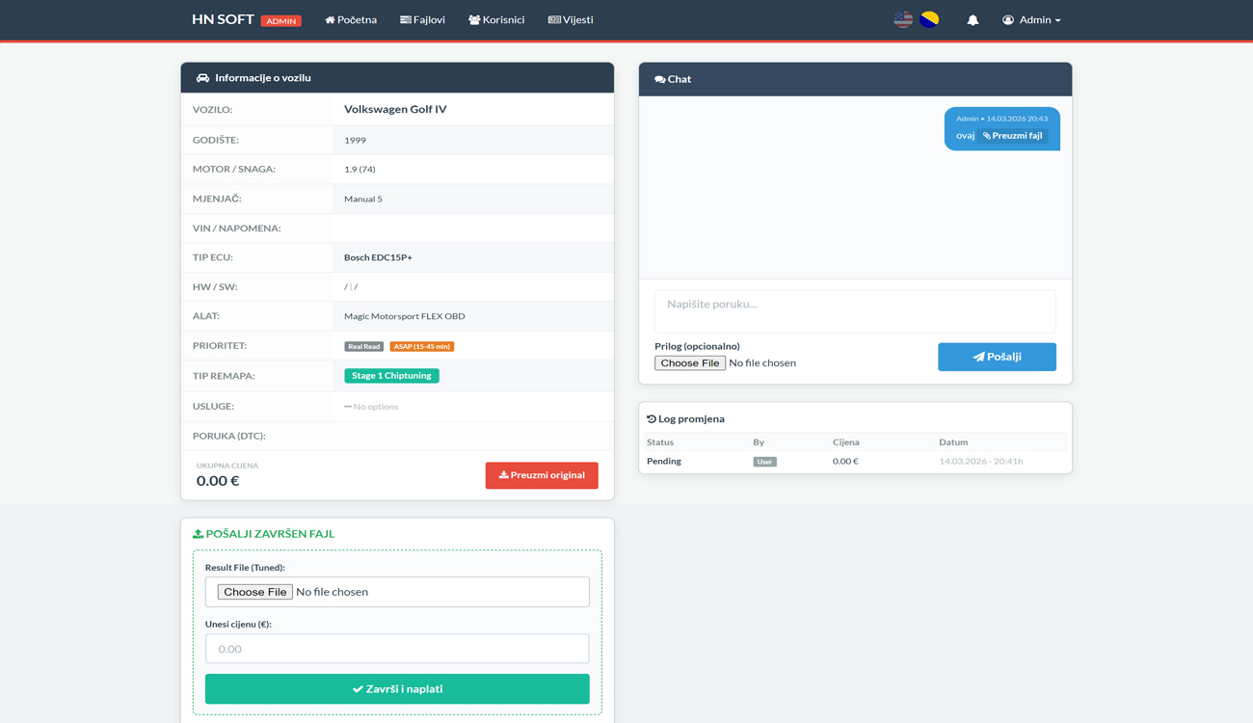
Task: Switch language using the US flag icon
Action: [x=903, y=19]
